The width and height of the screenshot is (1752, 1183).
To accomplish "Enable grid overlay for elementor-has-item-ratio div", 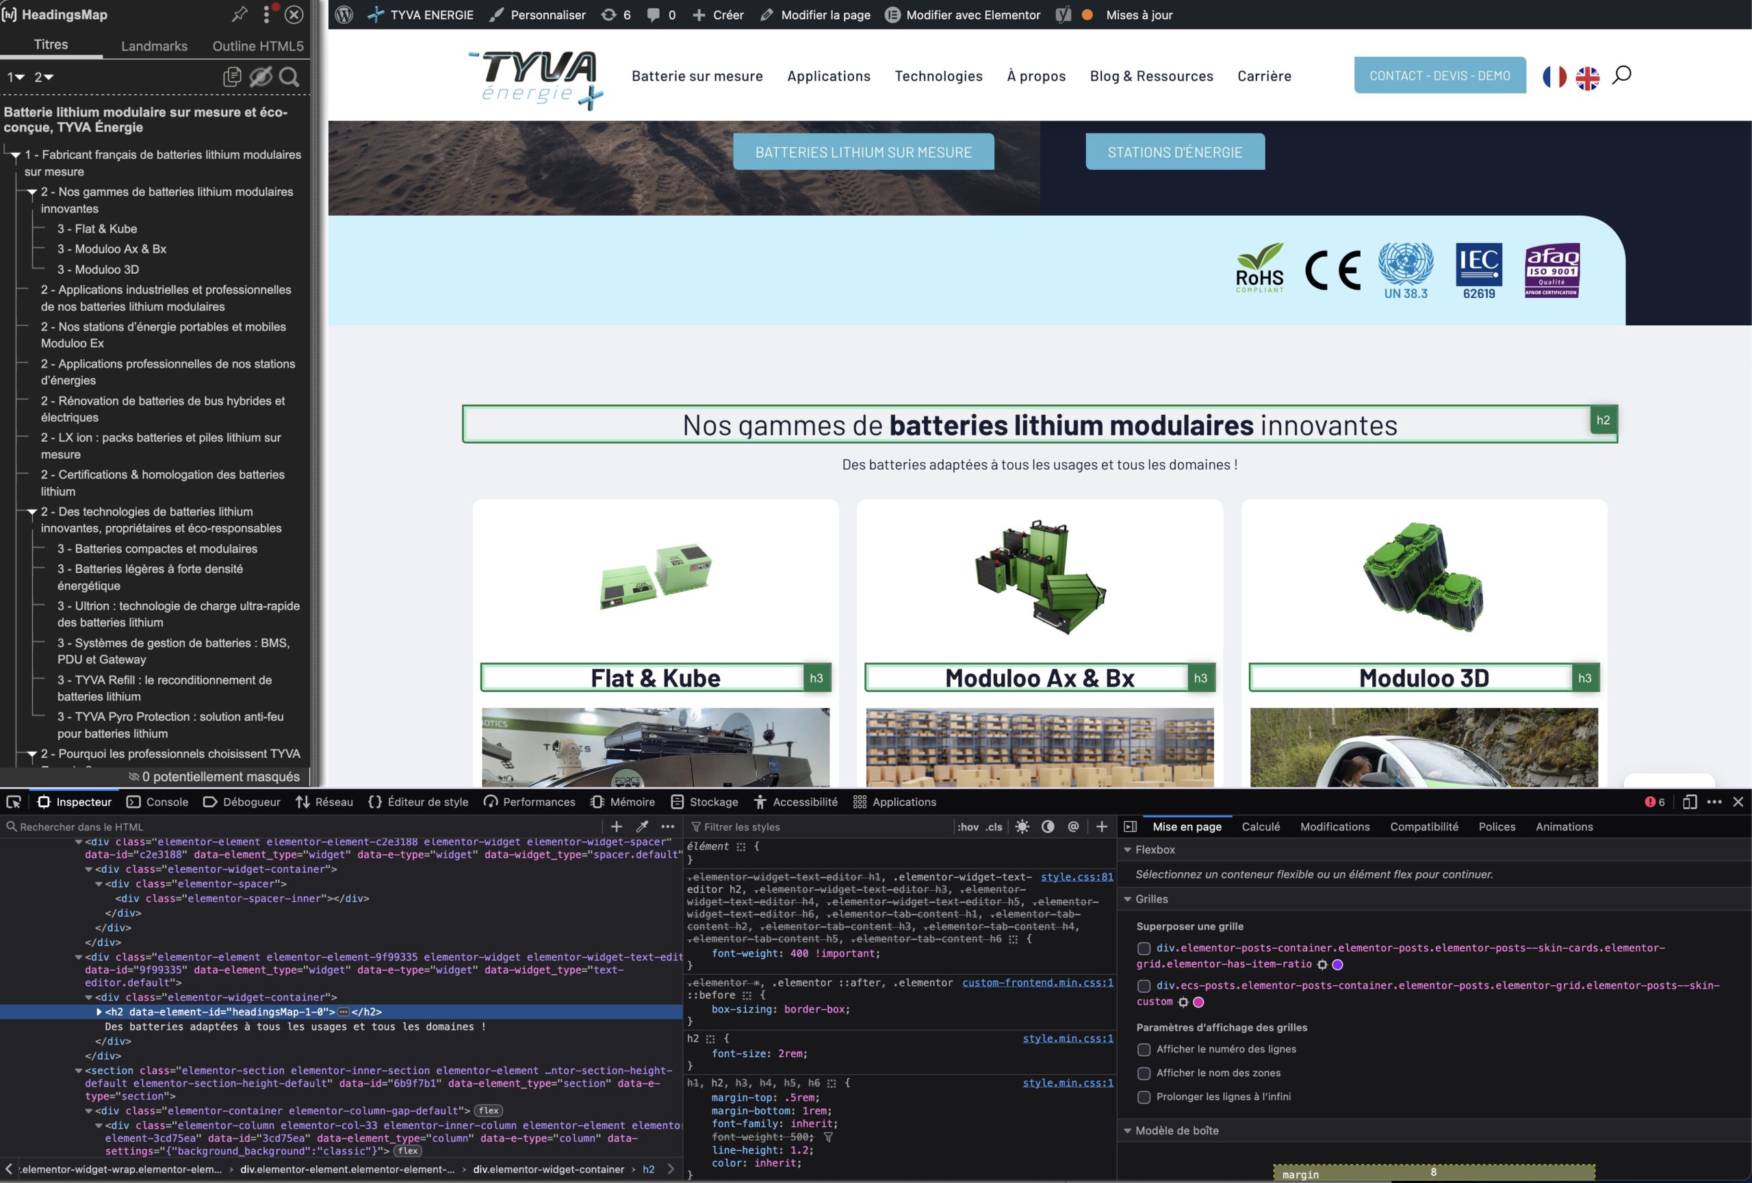I will click(1144, 948).
